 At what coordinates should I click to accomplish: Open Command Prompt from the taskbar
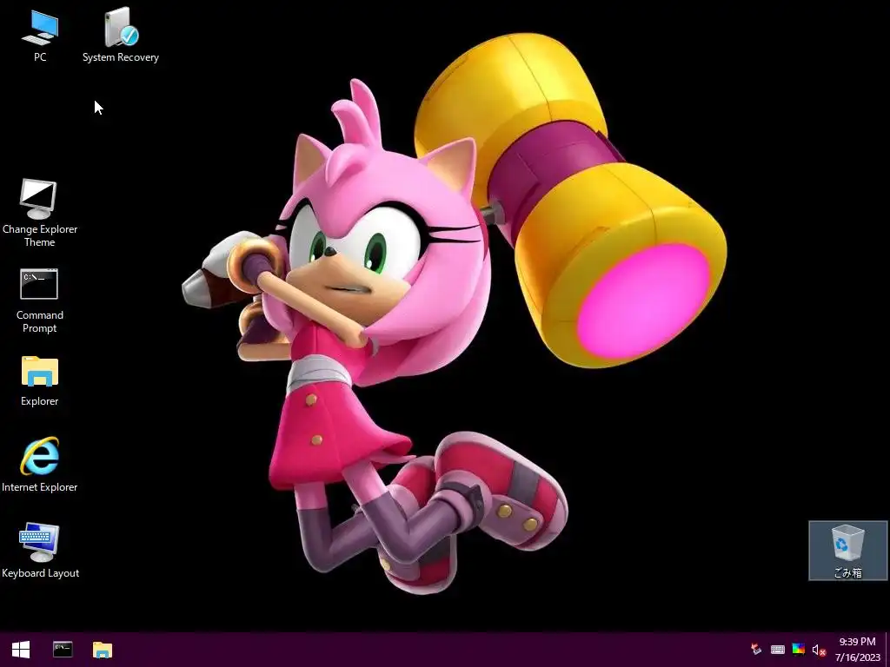(x=63, y=650)
